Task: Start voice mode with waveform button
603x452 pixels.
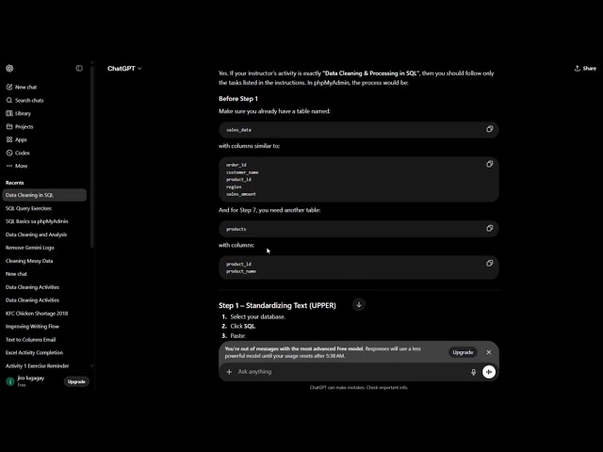Action: coord(489,372)
